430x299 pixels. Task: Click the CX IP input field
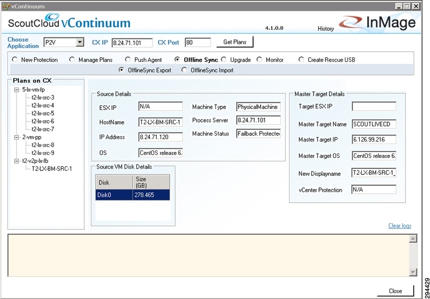pos(132,43)
